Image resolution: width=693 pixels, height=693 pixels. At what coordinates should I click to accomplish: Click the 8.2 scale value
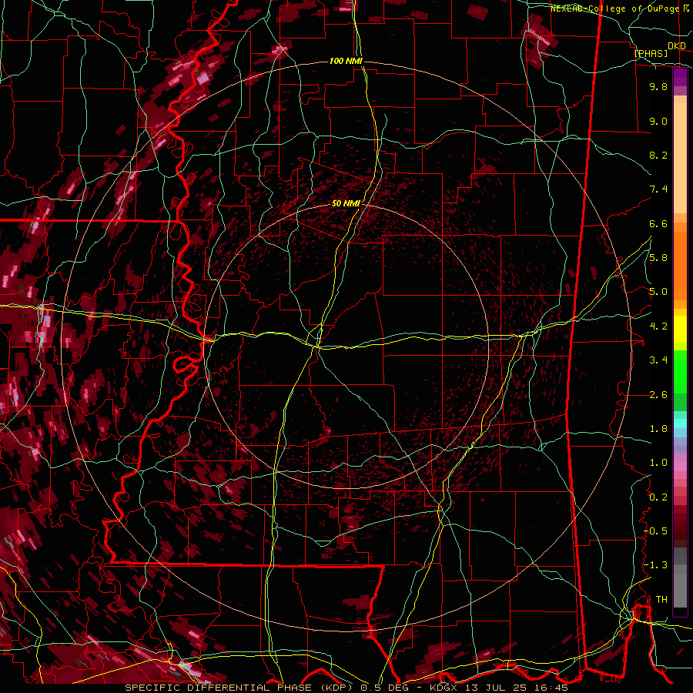658,155
